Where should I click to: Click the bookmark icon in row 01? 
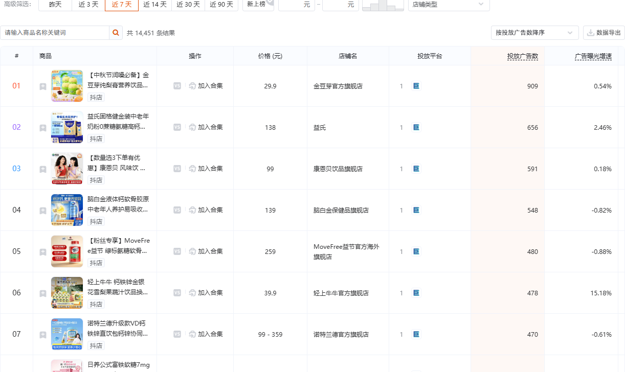coord(43,86)
